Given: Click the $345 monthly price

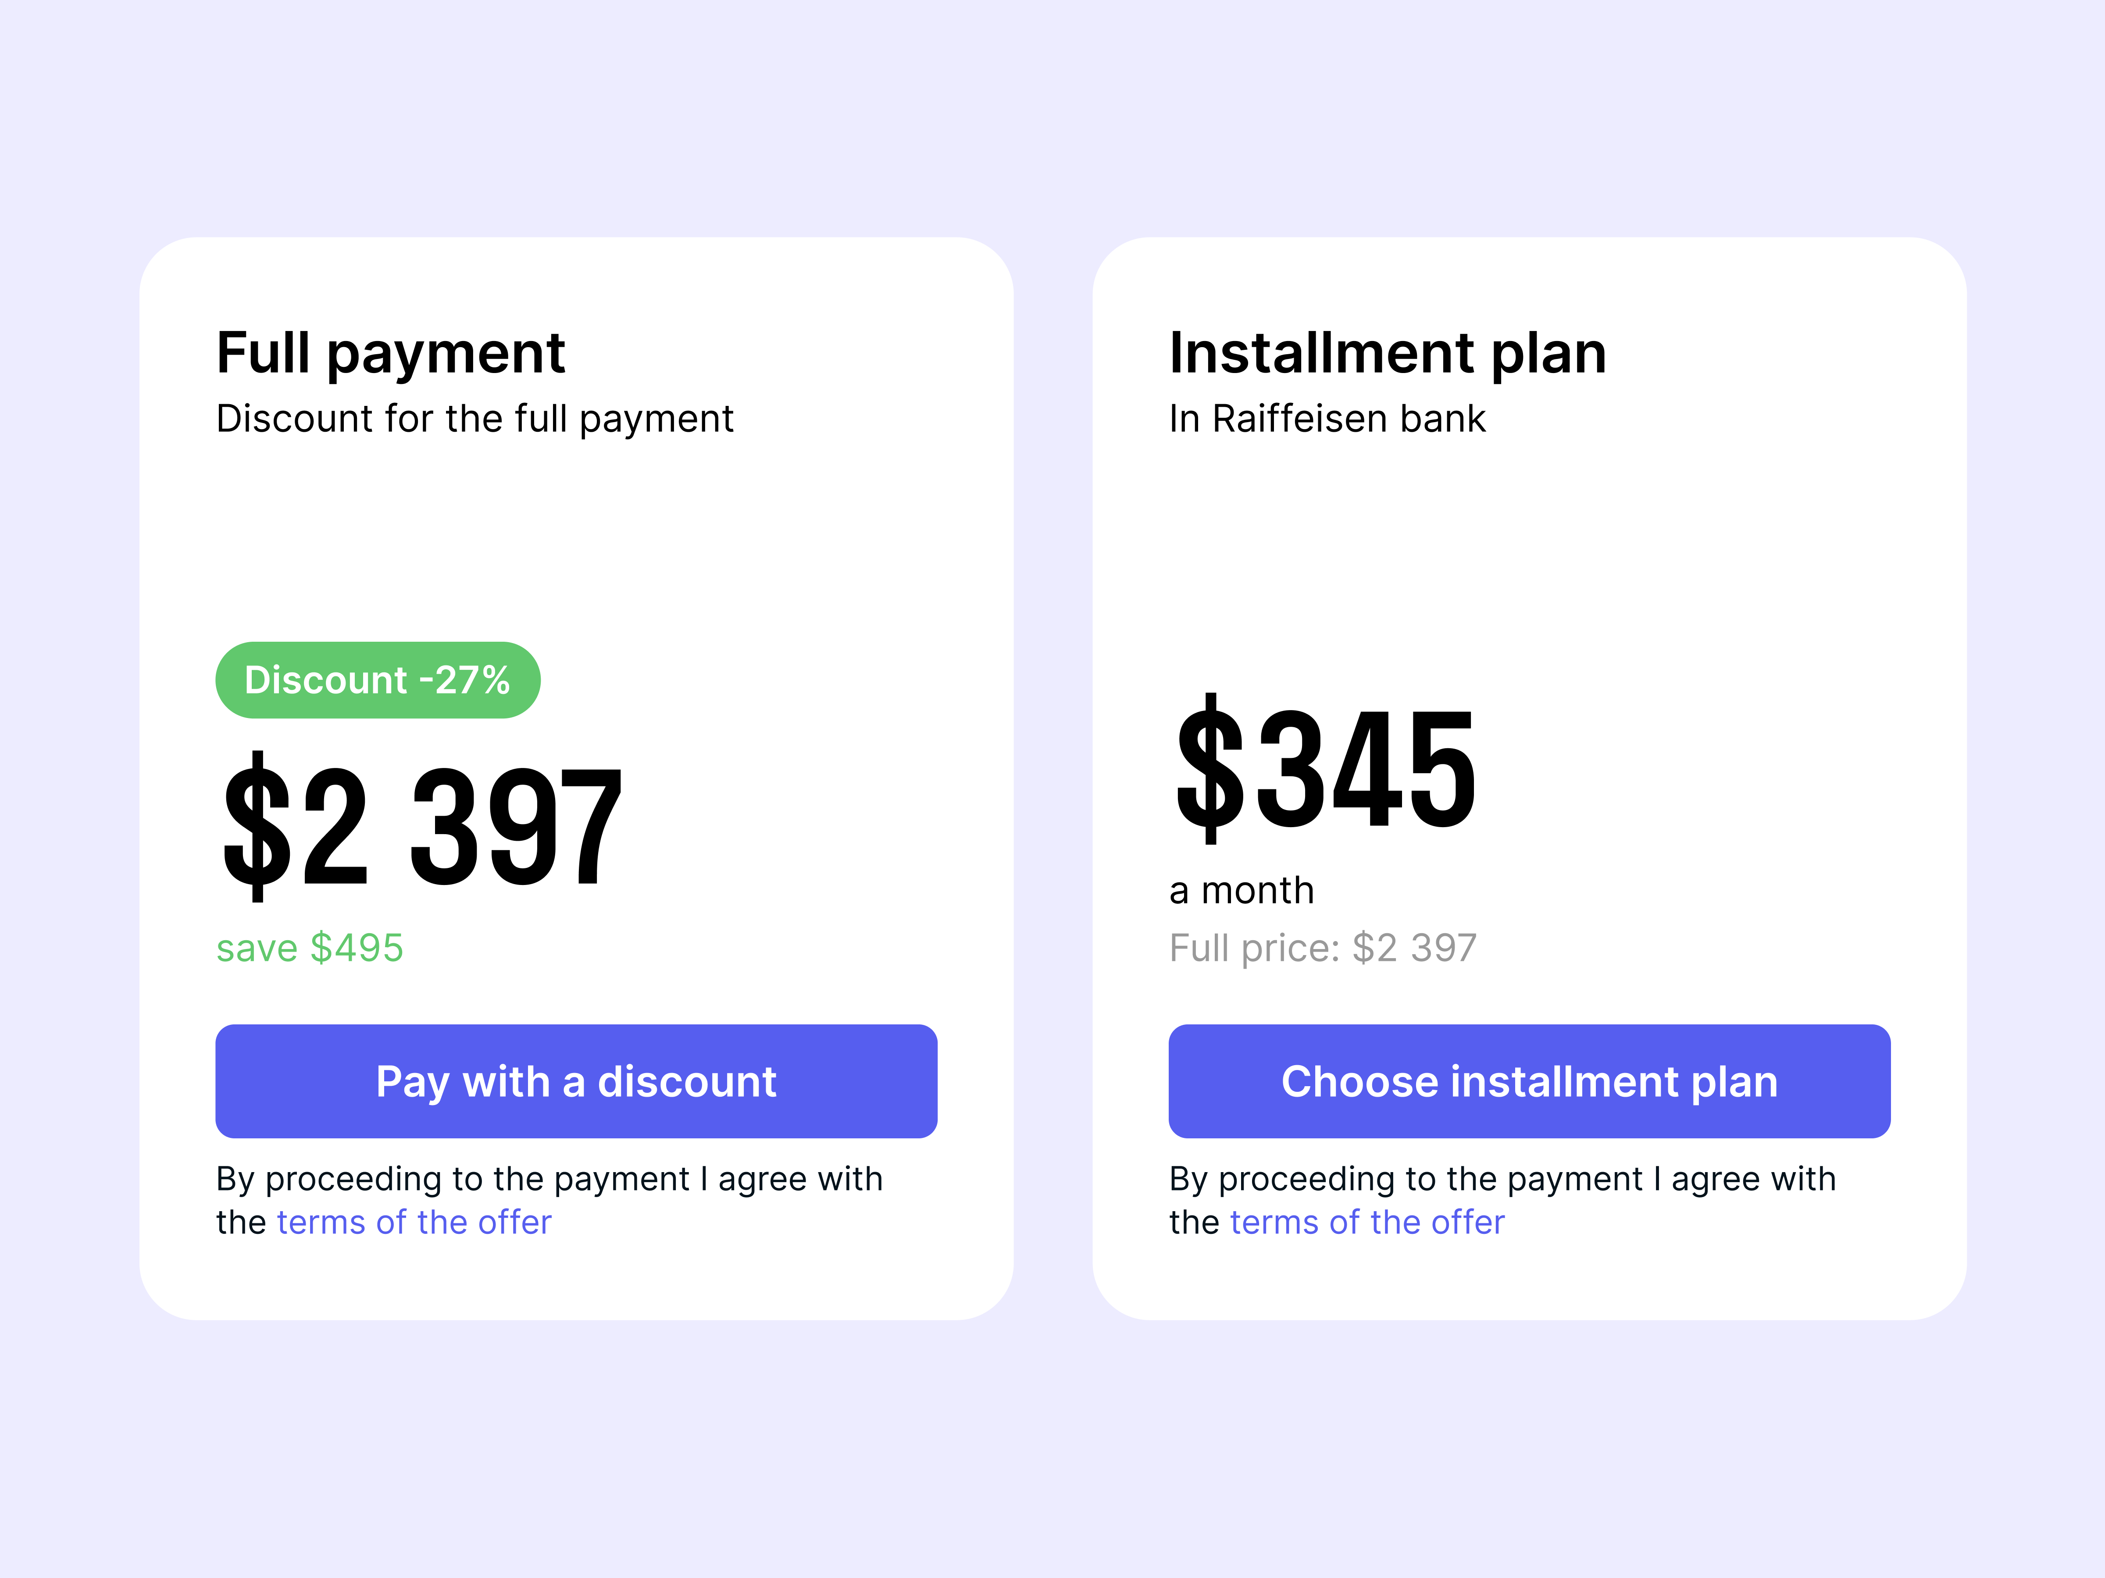Looking at the screenshot, I should tap(1323, 771).
